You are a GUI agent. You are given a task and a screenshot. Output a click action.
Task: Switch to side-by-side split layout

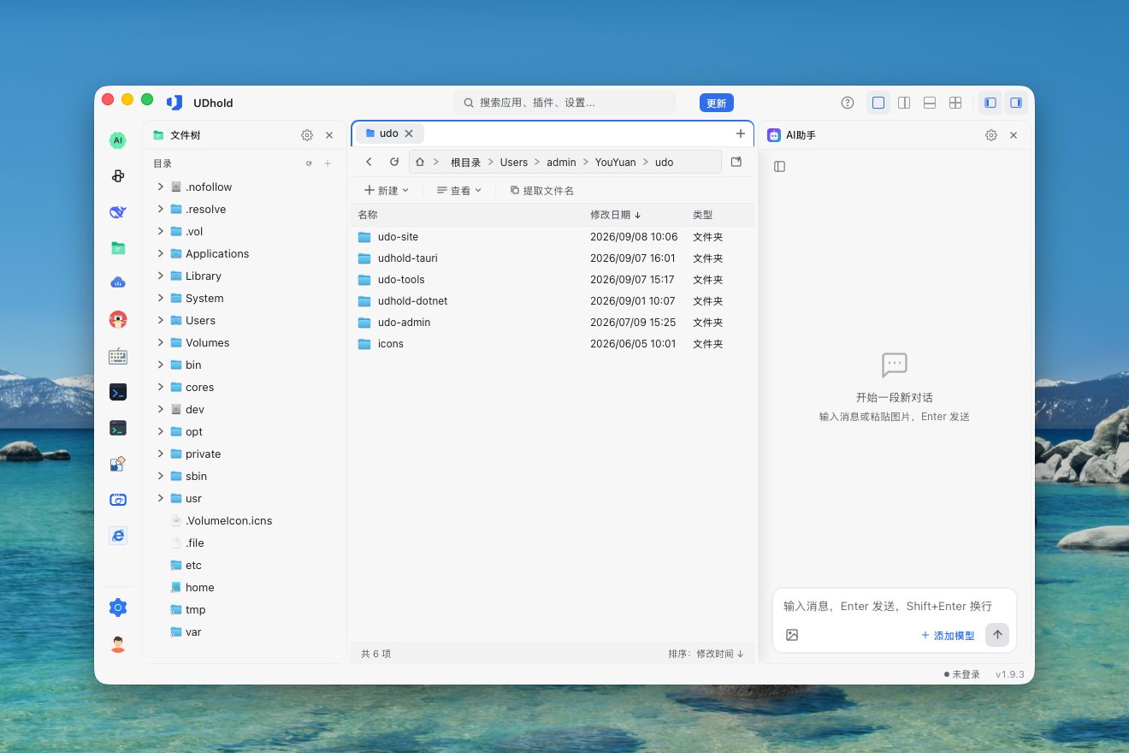[904, 103]
